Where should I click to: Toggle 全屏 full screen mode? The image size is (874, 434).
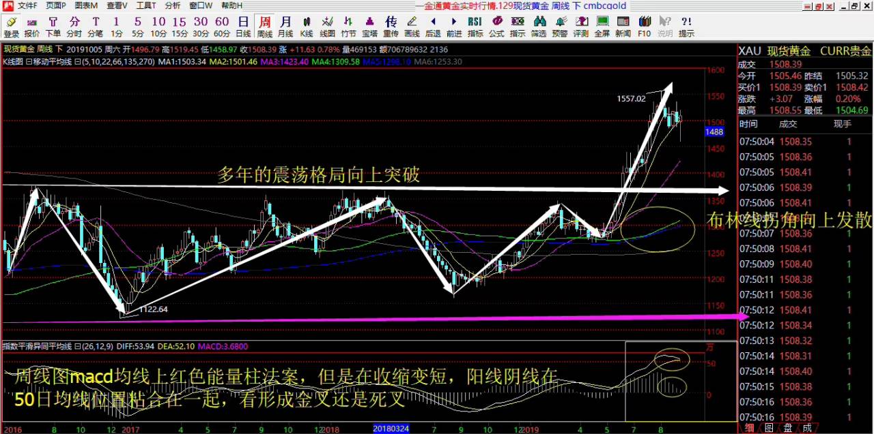pos(602,27)
